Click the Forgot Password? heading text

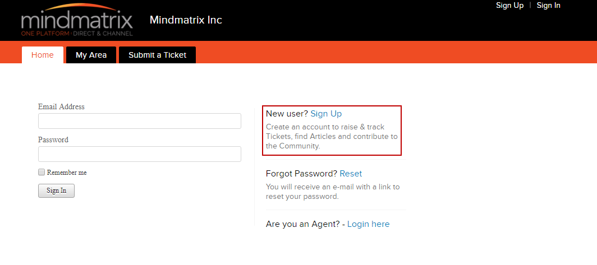coord(301,174)
